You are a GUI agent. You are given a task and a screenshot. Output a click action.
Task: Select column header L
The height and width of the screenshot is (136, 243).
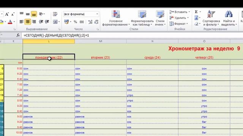point(49,41)
